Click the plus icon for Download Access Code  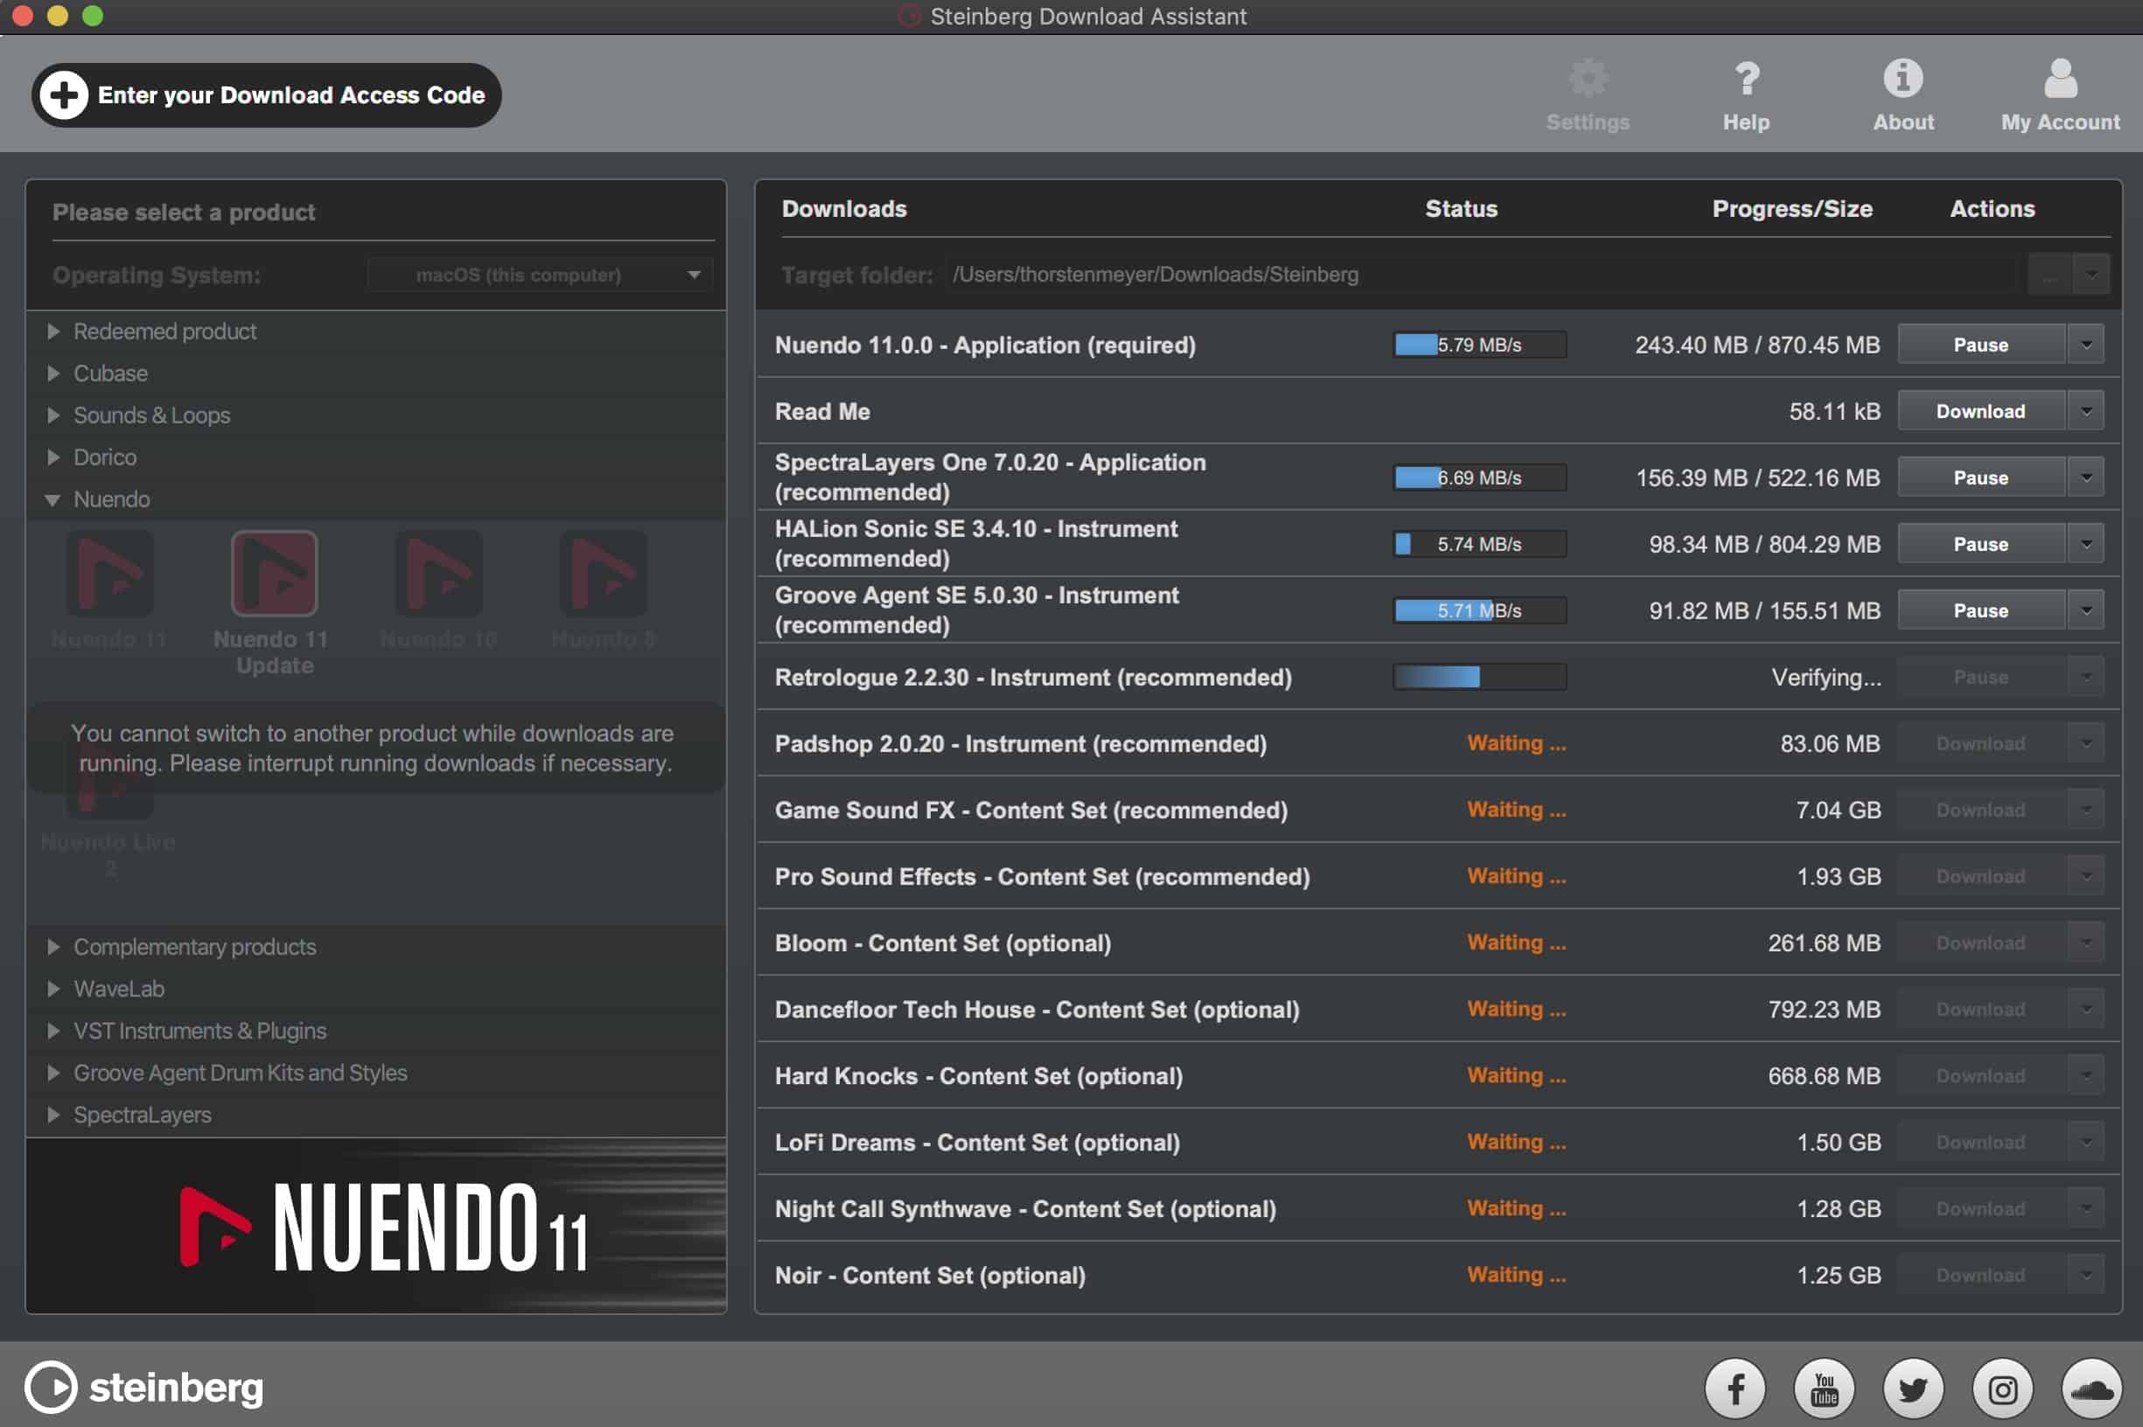point(64,94)
